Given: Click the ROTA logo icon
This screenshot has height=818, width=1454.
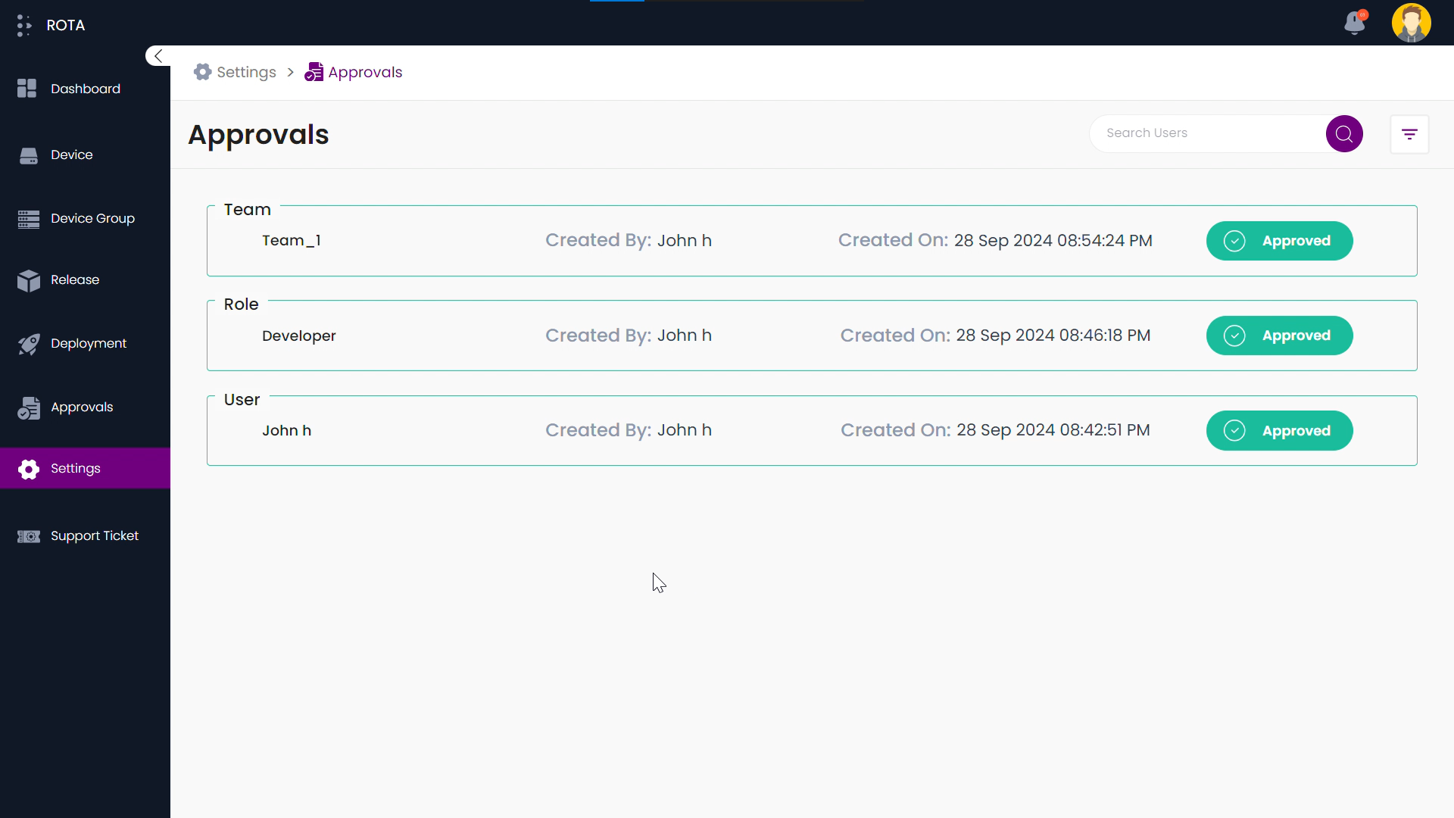Looking at the screenshot, I should (24, 25).
